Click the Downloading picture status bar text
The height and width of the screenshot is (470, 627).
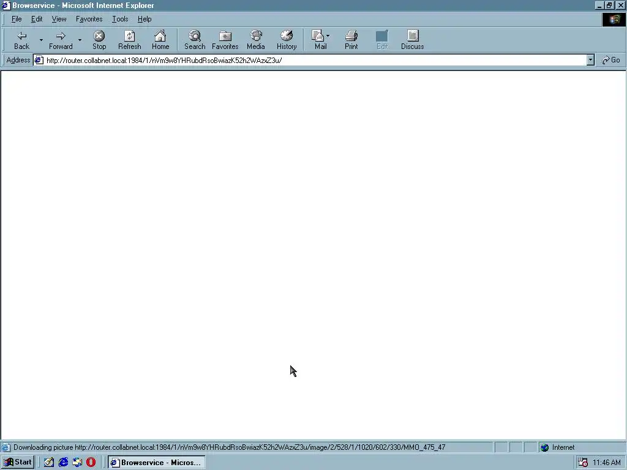click(230, 447)
